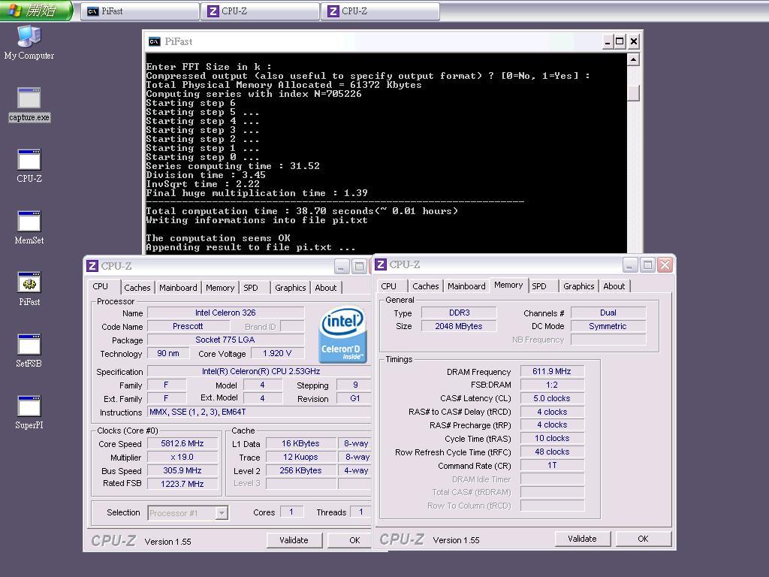Open the CPU-Z desktop shortcut

29,166
